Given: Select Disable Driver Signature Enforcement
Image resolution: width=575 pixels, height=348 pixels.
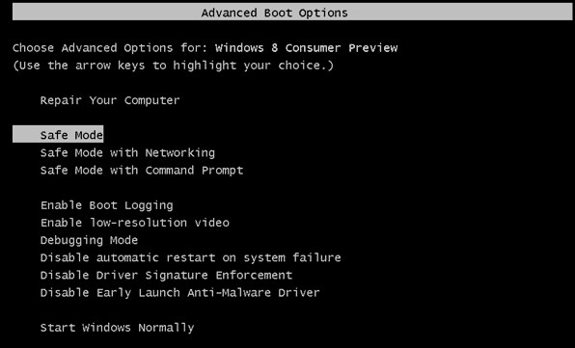Looking at the screenshot, I should coord(166,275).
